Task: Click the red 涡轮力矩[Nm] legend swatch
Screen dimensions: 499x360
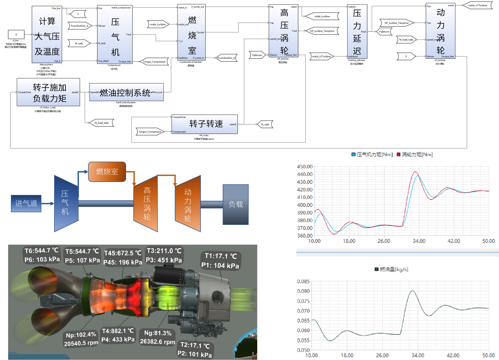Action: point(398,154)
